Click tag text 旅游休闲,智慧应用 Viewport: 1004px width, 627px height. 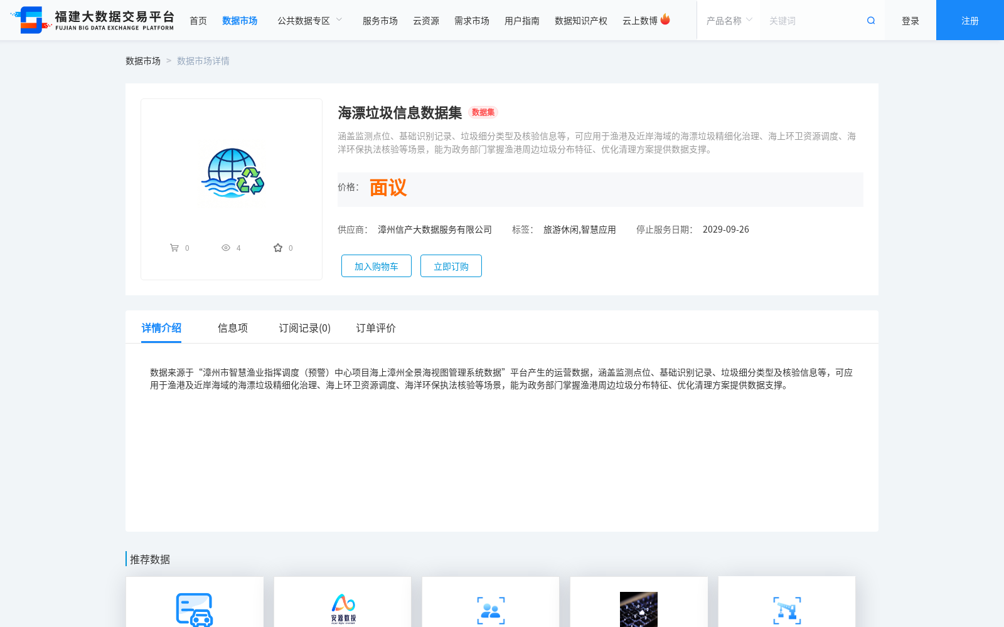580,229
